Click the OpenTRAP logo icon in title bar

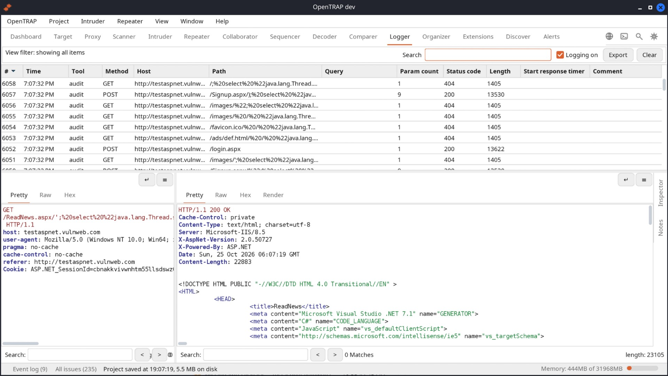[7, 7]
